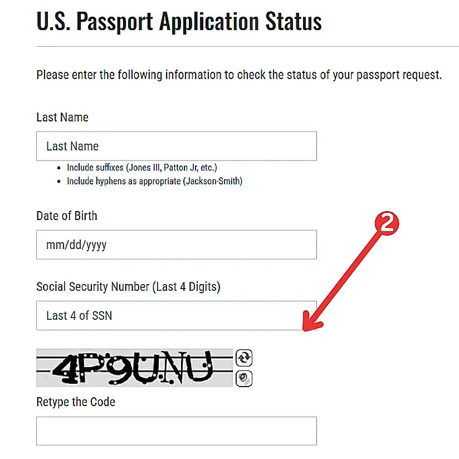Screen dimensions: 459x459
Task: Click the U.S. Passport Application Status heading
Action: 179,21
